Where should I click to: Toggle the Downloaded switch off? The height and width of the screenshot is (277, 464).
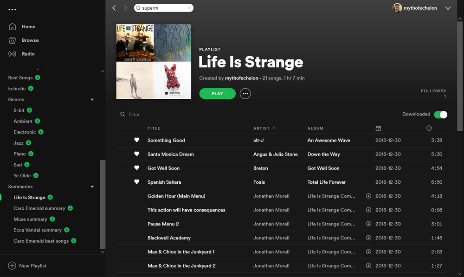(441, 115)
